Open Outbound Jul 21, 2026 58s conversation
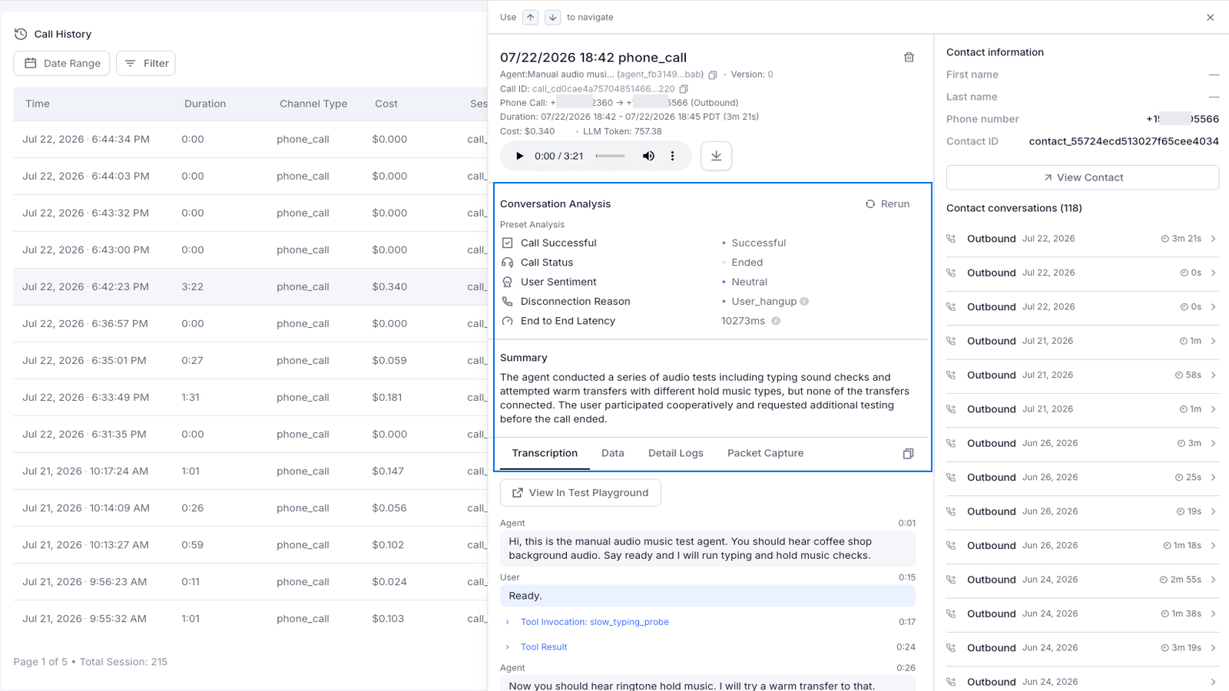Image resolution: width=1229 pixels, height=691 pixels. pyautogui.click(x=1082, y=375)
